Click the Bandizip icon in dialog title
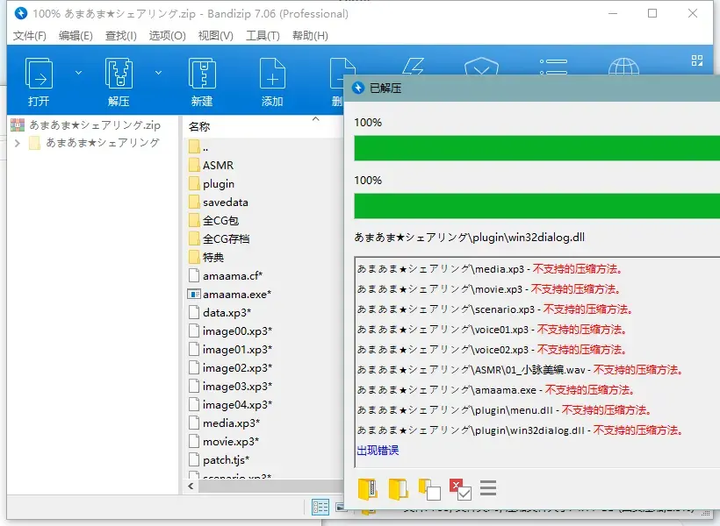Viewport: 720px width, 526px height. [358, 88]
